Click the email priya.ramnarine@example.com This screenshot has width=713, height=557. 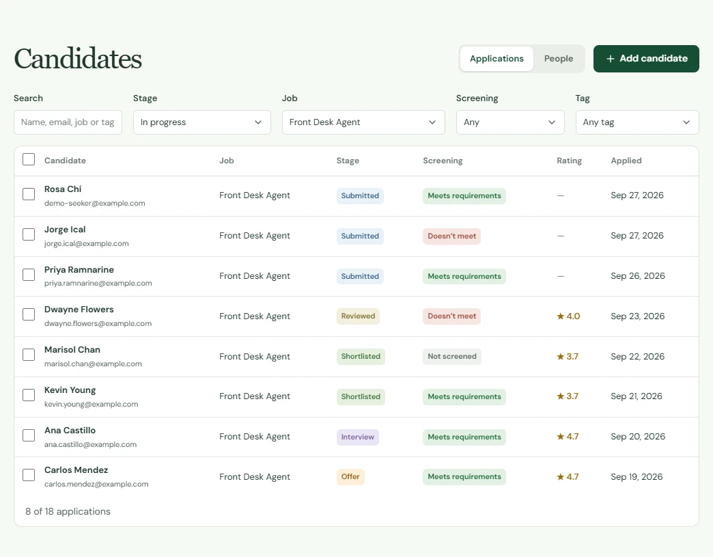coord(98,283)
